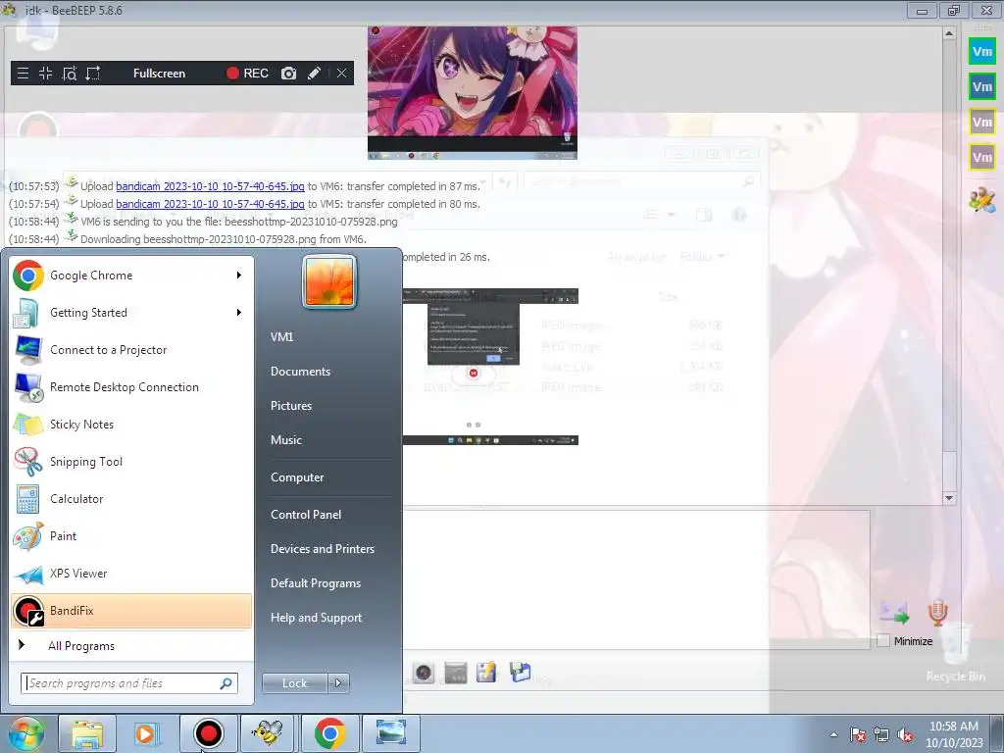
Task: Toggle Minimize checkbox in BeeBEEP
Action: (x=883, y=641)
